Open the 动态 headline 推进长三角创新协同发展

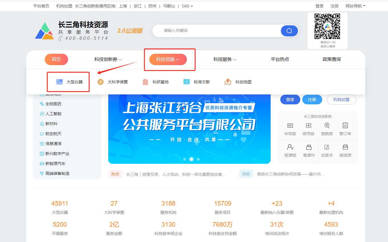[291, 174]
